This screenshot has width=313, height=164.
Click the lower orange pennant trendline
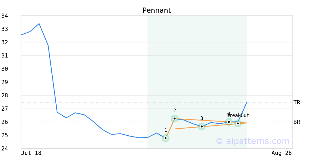[211, 126]
